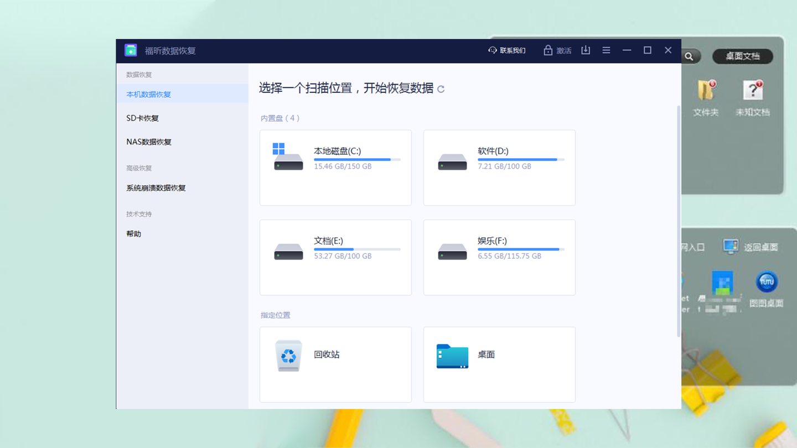The image size is (797, 448).
Task: Click the 本地磁盘(C:) usage bar
Action: point(357,159)
